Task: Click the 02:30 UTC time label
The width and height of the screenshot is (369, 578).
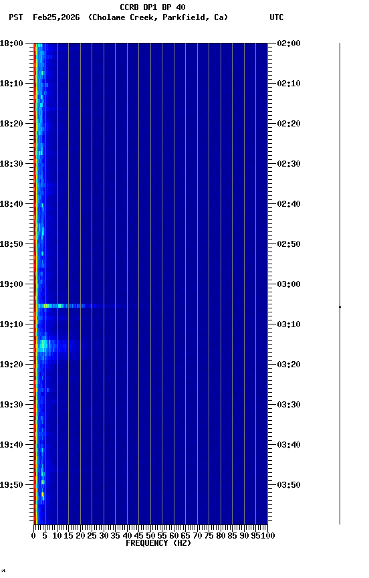Action: point(289,164)
